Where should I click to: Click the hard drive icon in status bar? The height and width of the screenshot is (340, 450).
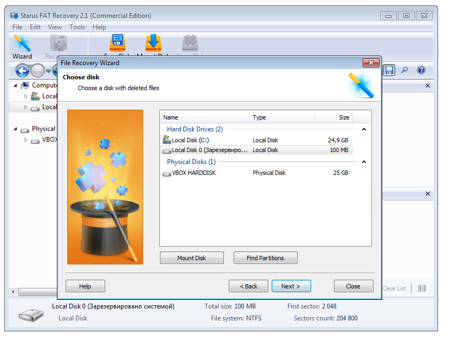[31, 314]
